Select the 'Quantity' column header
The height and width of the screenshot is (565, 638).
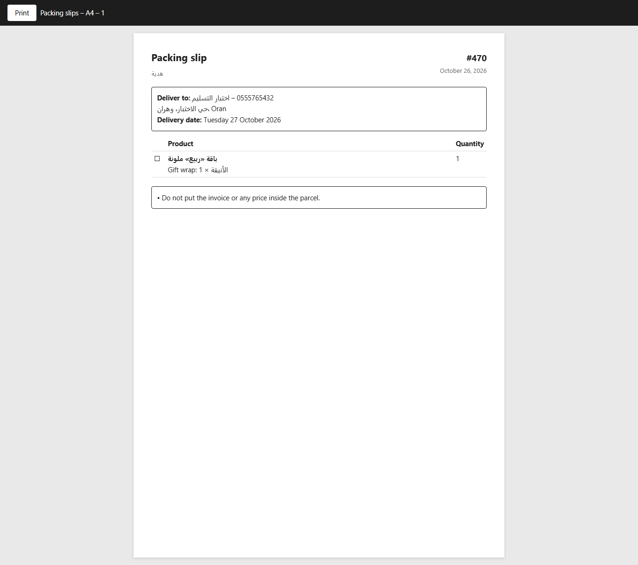pyautogui.click(x=470, y=144)
